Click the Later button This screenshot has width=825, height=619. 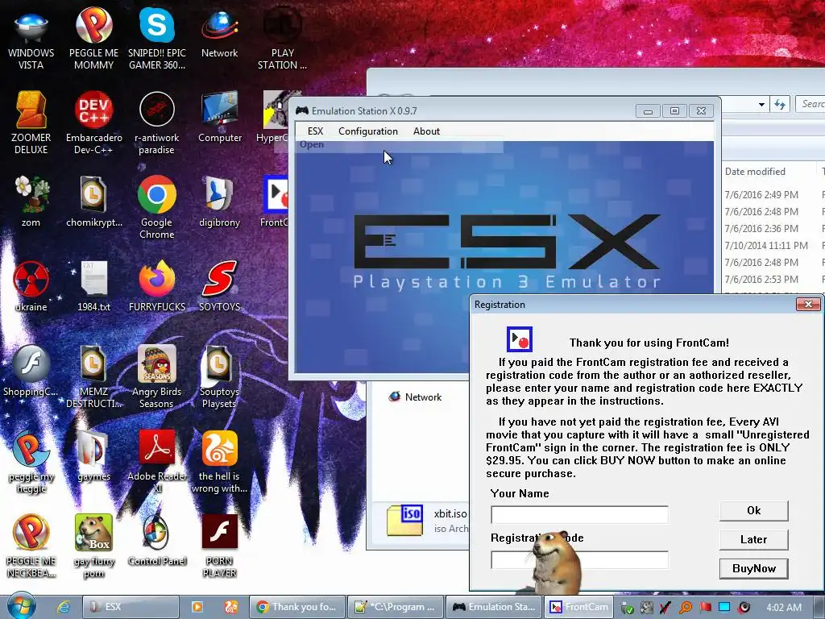[753, 539]
